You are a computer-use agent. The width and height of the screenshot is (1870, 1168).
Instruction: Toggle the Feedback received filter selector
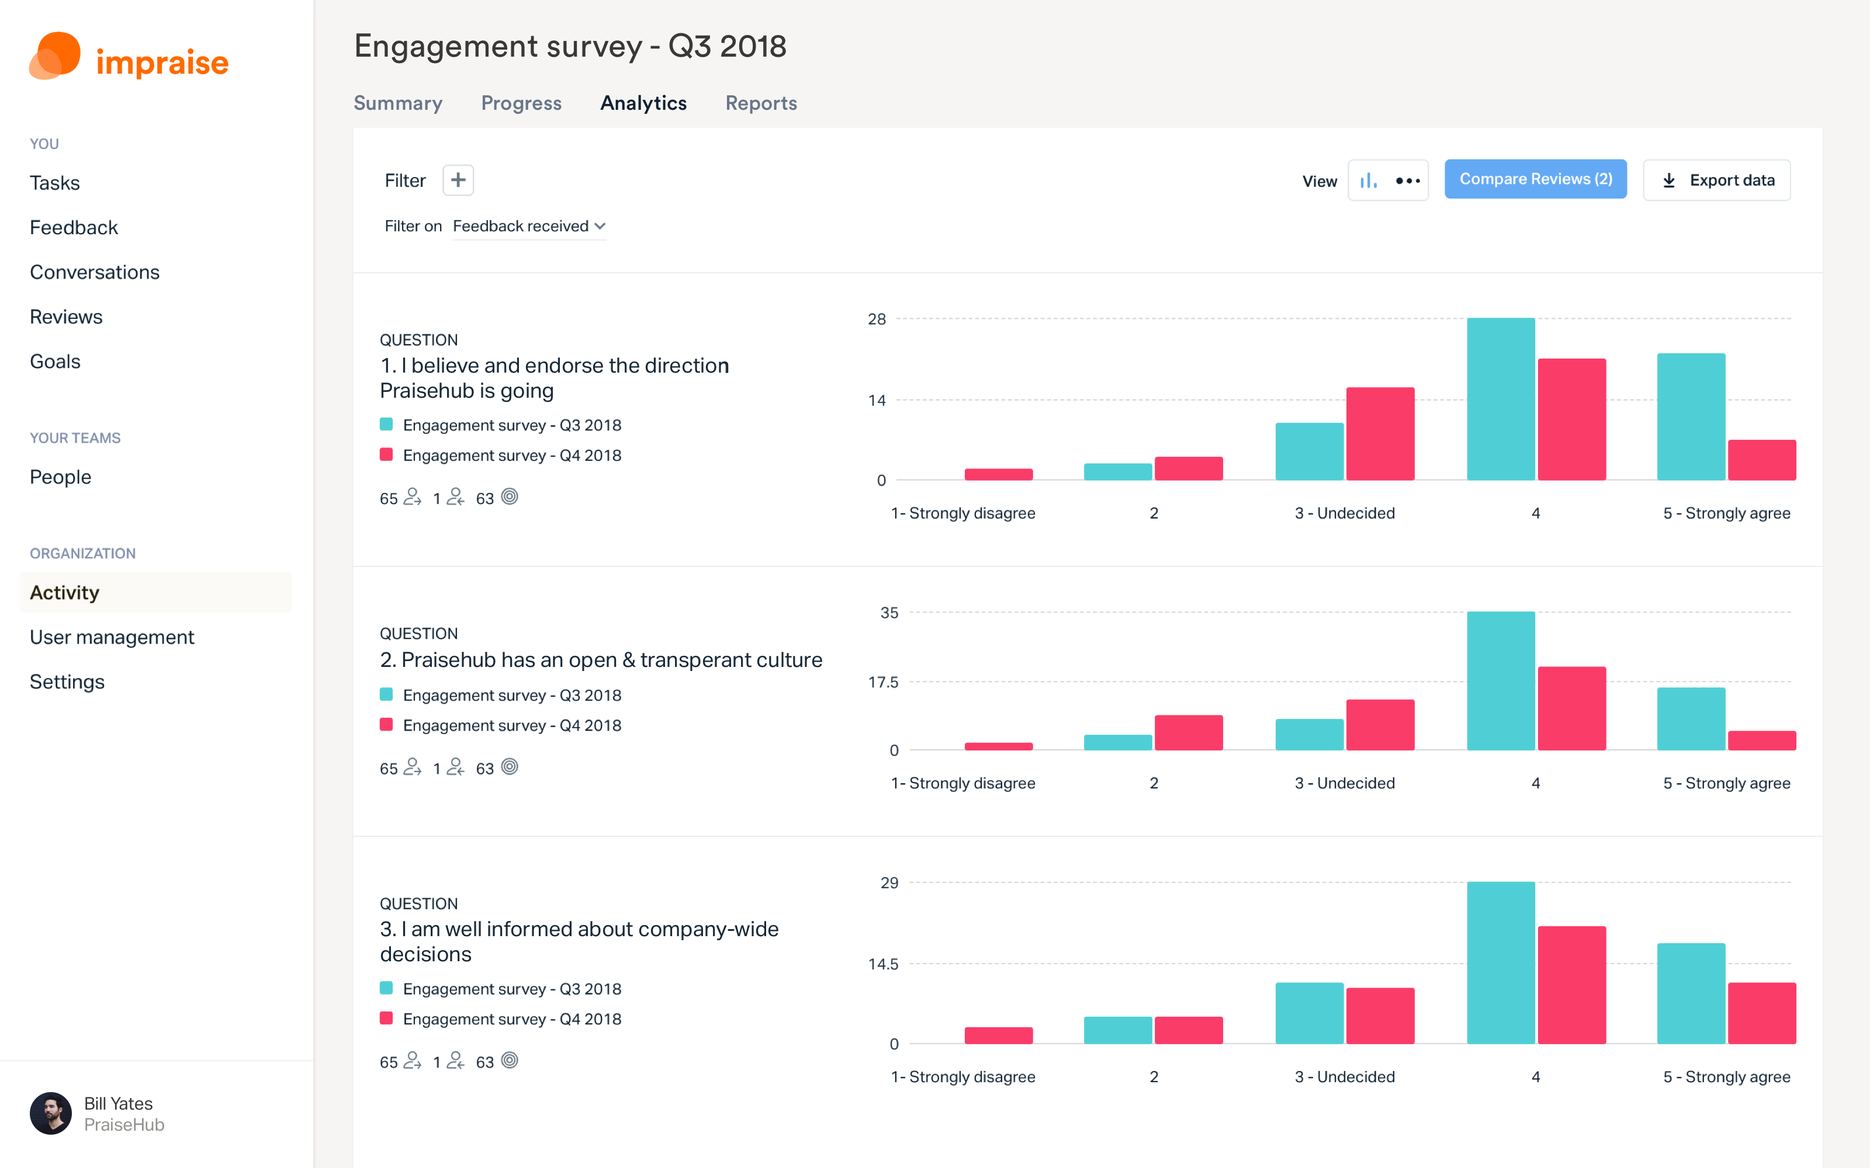[525, 226]
